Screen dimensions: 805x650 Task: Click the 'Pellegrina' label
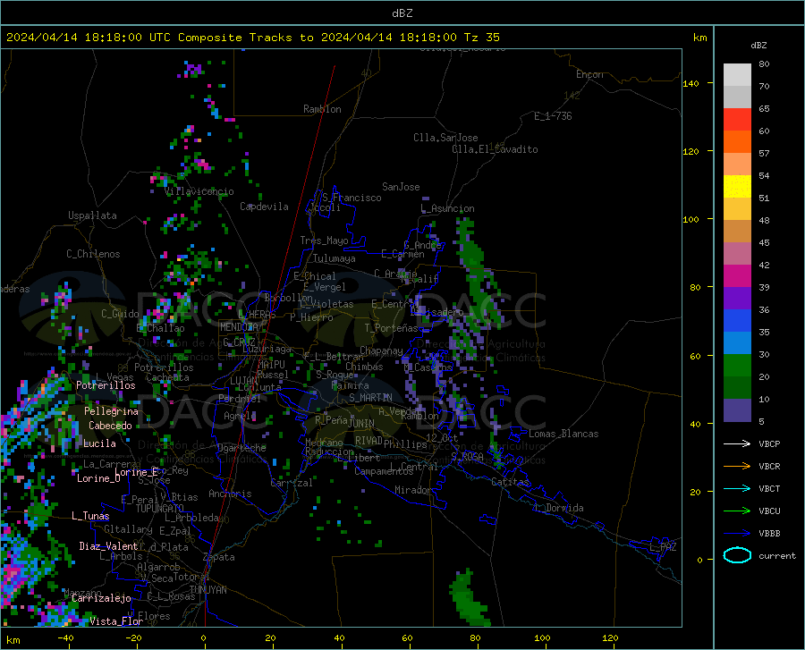(x=112, y=411)
